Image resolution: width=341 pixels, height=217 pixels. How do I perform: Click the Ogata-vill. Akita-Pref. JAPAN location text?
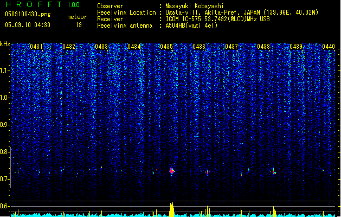pyautogui.click(x=242, y=12)
